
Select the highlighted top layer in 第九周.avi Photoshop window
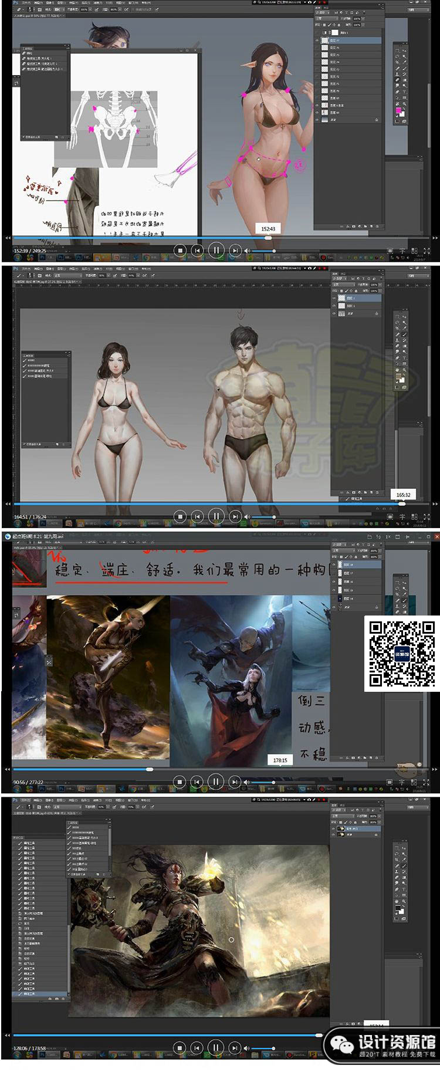[x=357, y=564]
